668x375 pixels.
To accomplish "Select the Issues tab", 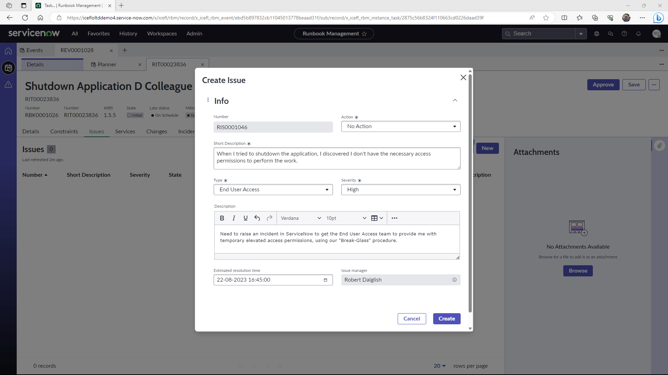I will (x=96, y=131).
